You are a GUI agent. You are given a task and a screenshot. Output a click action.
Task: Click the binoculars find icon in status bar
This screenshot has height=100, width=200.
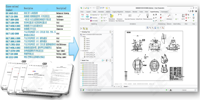click(170, 90)
